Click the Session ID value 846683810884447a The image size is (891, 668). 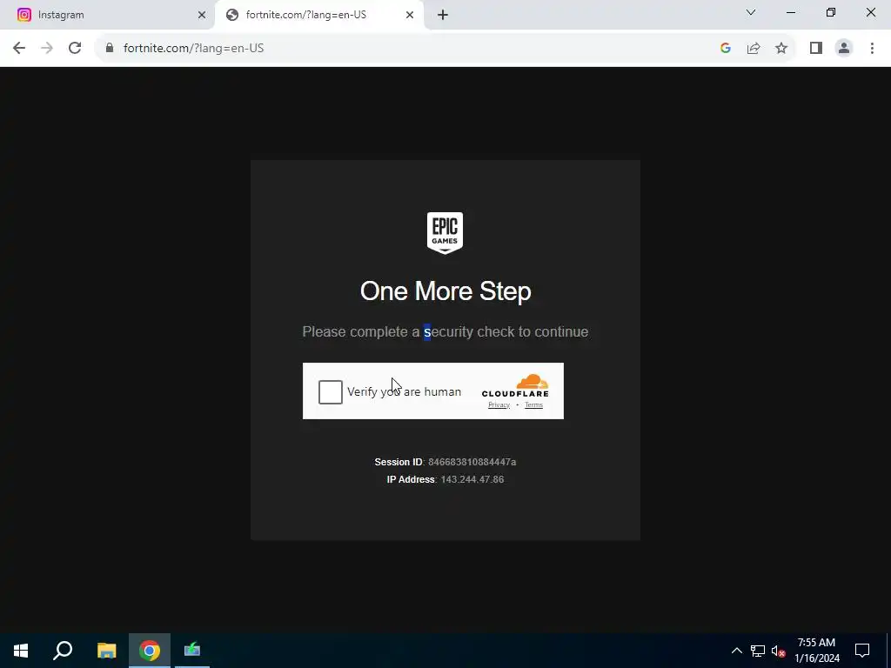[x=472, y=462]
